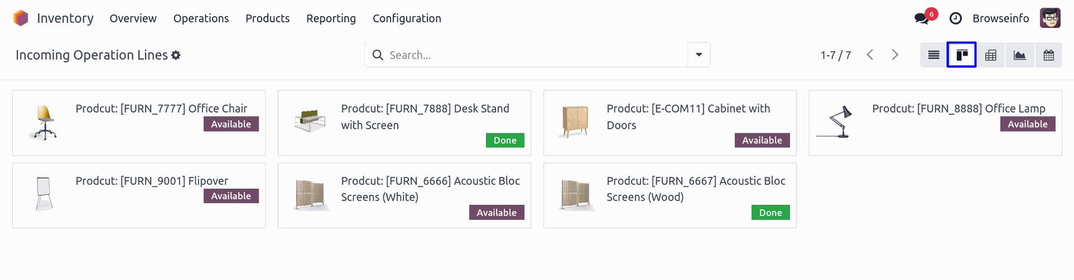Open the user avatar menu
This screenshot has width=1074, height=280.
point(1050,18)
